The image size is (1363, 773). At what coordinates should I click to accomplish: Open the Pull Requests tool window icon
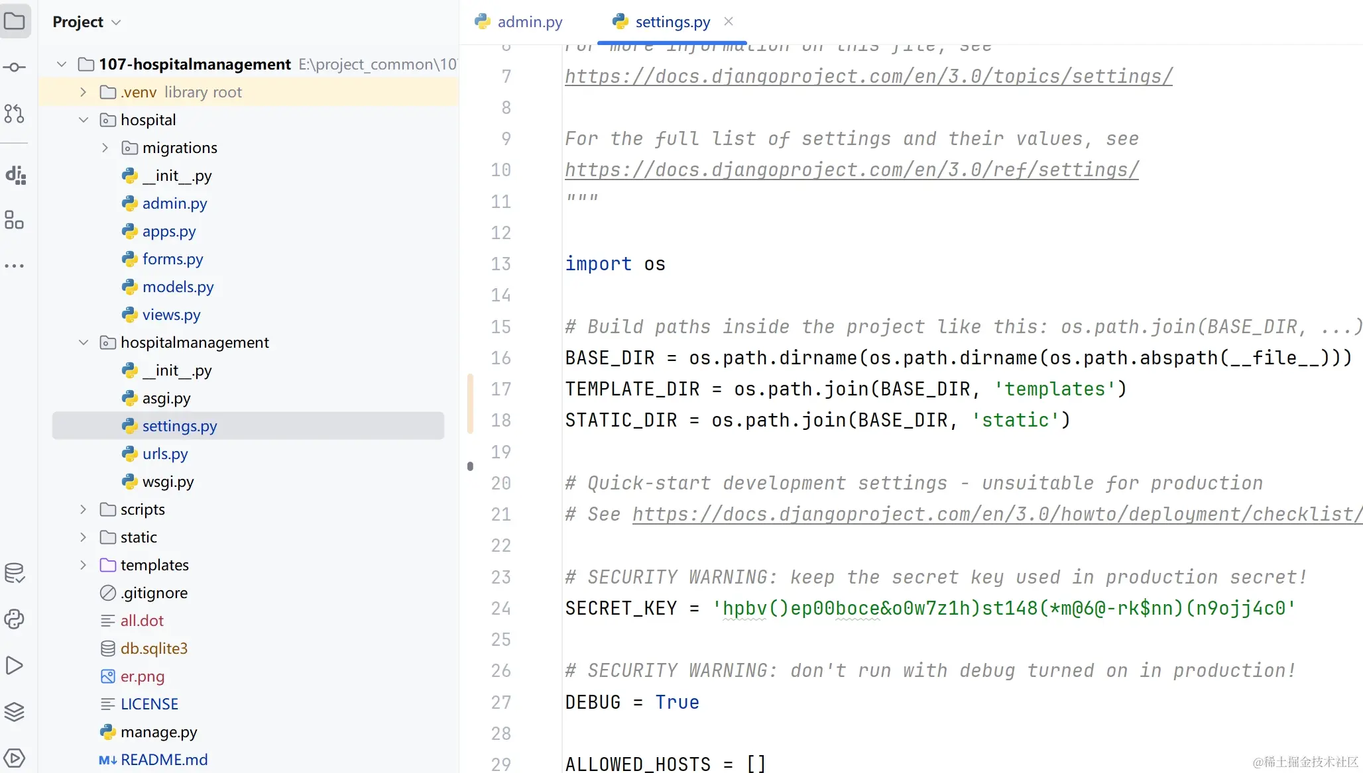15,114
